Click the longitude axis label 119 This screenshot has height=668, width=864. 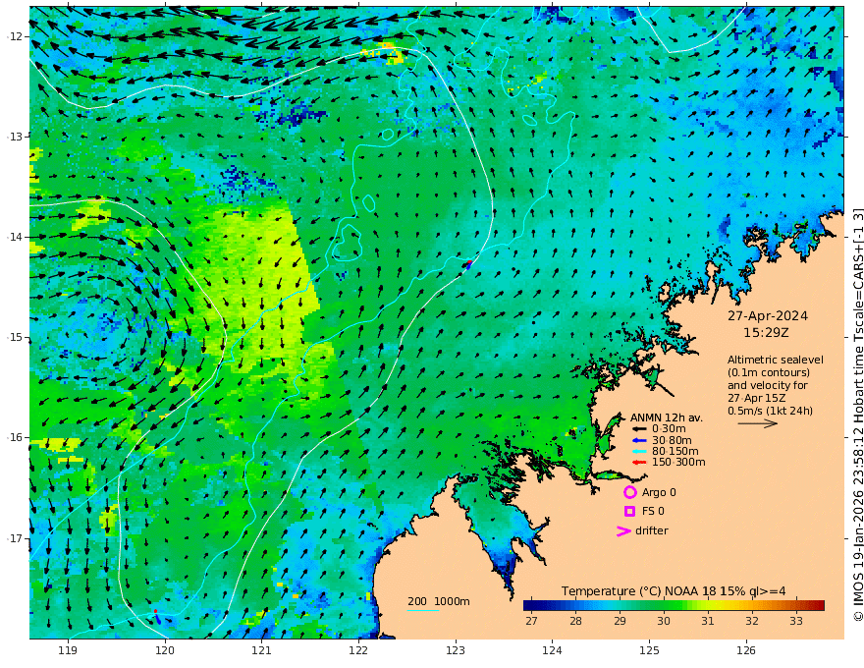[68, 651]
